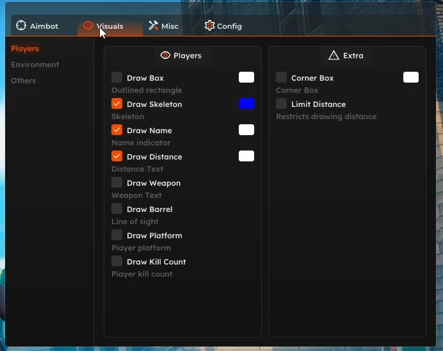
Task: Disable the Draw Name checkbox
Action: (x=117, y=130)
